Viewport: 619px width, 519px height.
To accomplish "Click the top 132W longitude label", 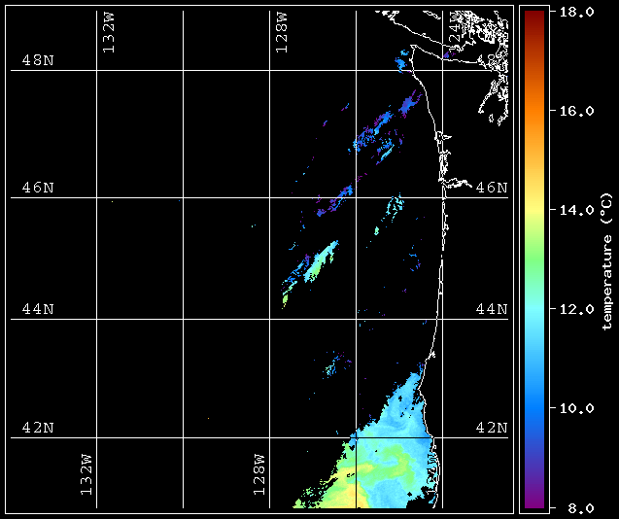I will click(x=109, y=32).
